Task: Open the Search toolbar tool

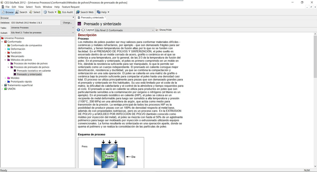Action: coord(21,12)
